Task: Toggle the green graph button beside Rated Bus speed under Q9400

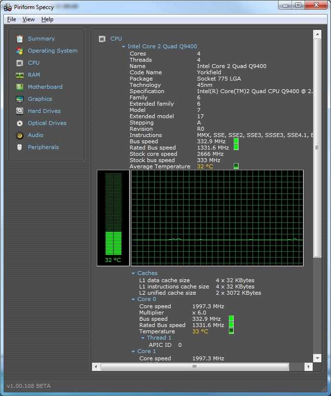Action: click(x=236, y=147)
